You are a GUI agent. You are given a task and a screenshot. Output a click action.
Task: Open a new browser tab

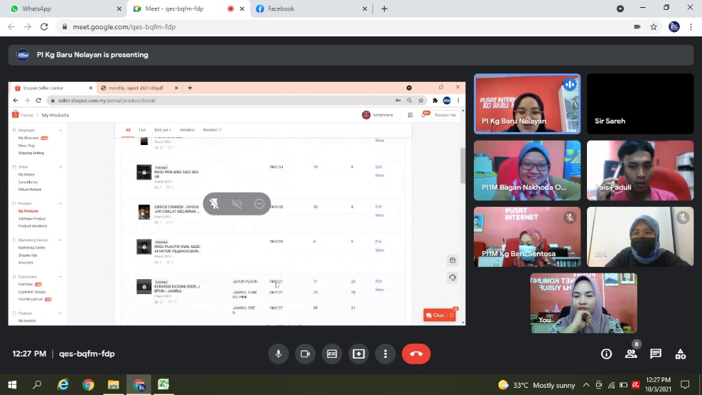pos(384,8)
